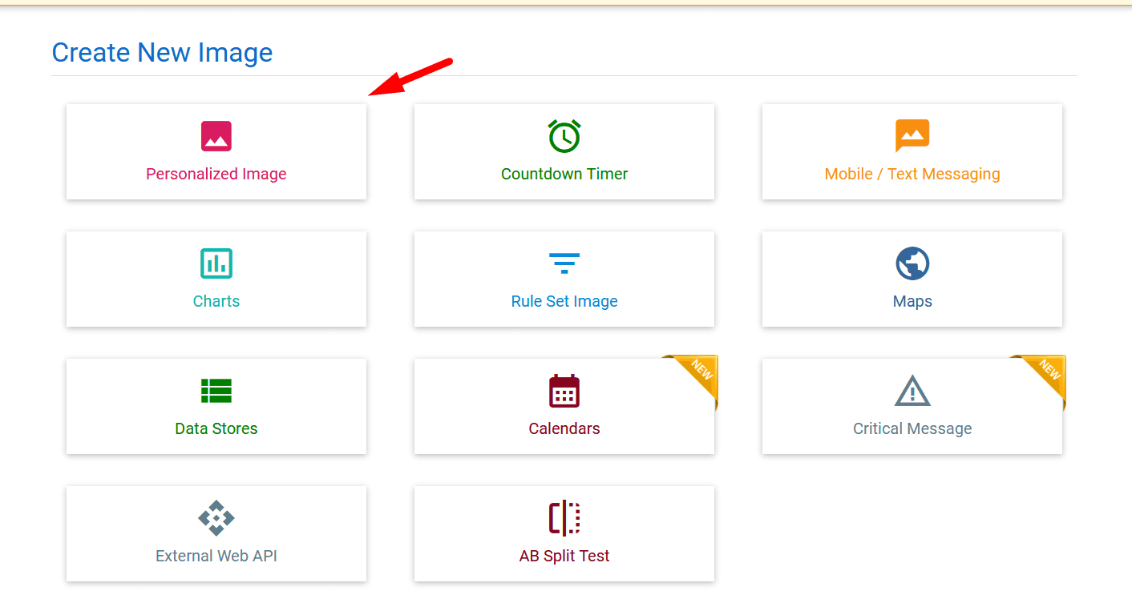
Task: Open the "Mobile / Text Messaging" label
Action: [912, 174]
